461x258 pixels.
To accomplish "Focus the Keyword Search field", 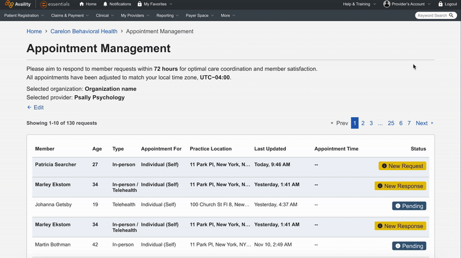I will pyautogui.click(x=432, y=16).
